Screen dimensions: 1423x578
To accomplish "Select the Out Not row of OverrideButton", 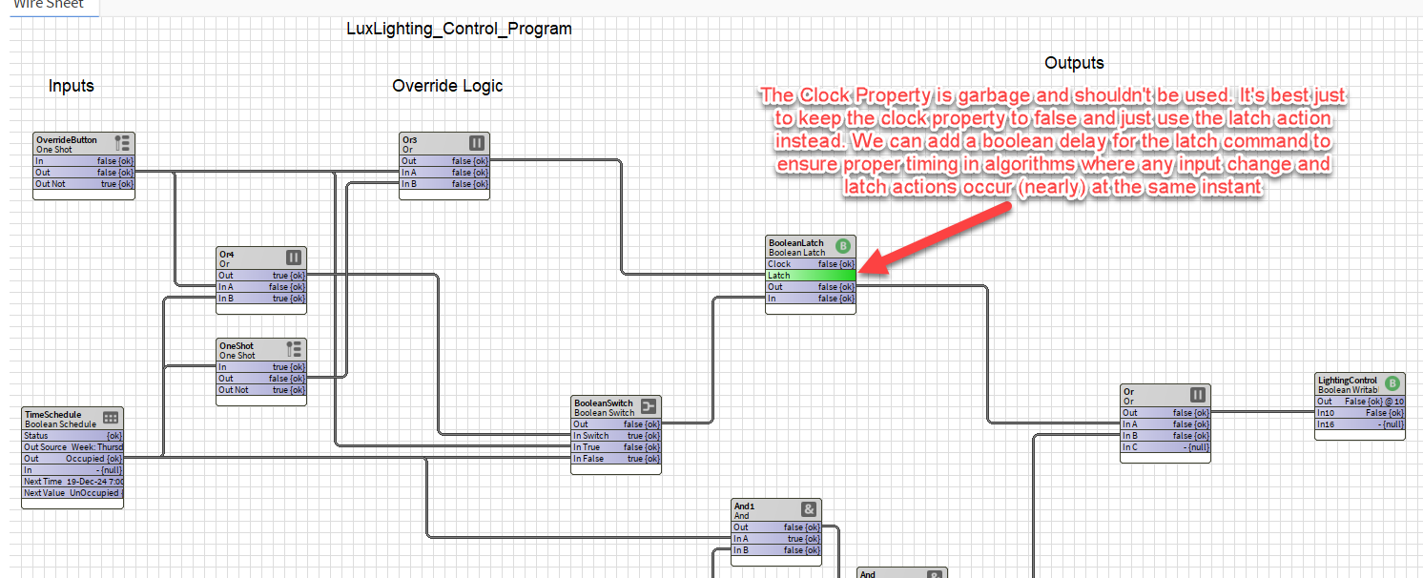I will [84, 184].
